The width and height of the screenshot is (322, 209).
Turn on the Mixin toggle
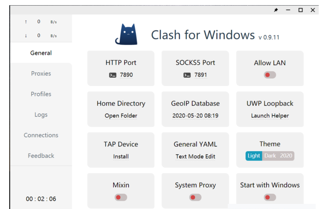point(121,198)
